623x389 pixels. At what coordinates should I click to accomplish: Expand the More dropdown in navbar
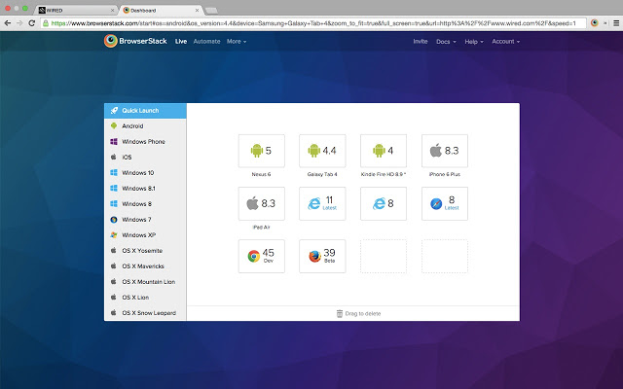click(237, 41)
